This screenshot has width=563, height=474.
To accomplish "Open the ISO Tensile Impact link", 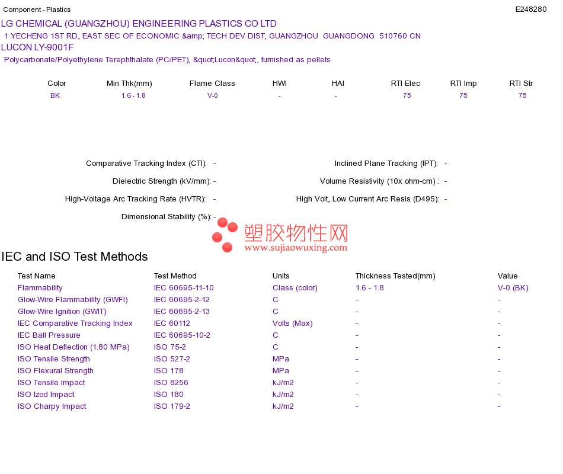I will click(52, 382).
